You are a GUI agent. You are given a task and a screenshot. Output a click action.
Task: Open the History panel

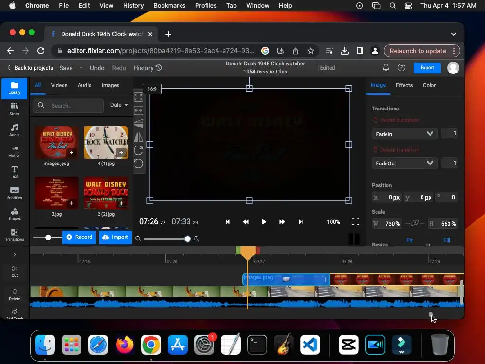click(148, 68)
